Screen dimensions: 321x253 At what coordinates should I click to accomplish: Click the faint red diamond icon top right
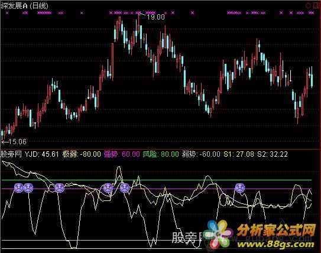click(x=309, y=6)
